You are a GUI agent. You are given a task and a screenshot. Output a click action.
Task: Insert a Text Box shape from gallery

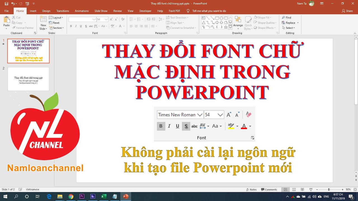(204, 18)
